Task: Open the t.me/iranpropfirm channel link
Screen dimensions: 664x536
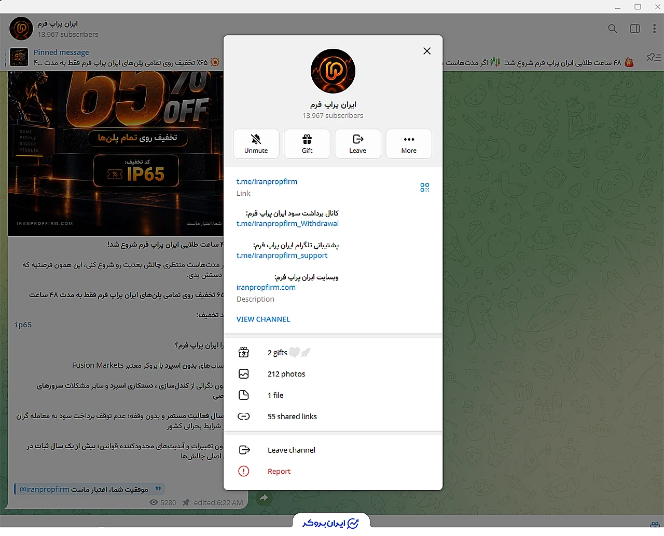Action: coord(267,182)
